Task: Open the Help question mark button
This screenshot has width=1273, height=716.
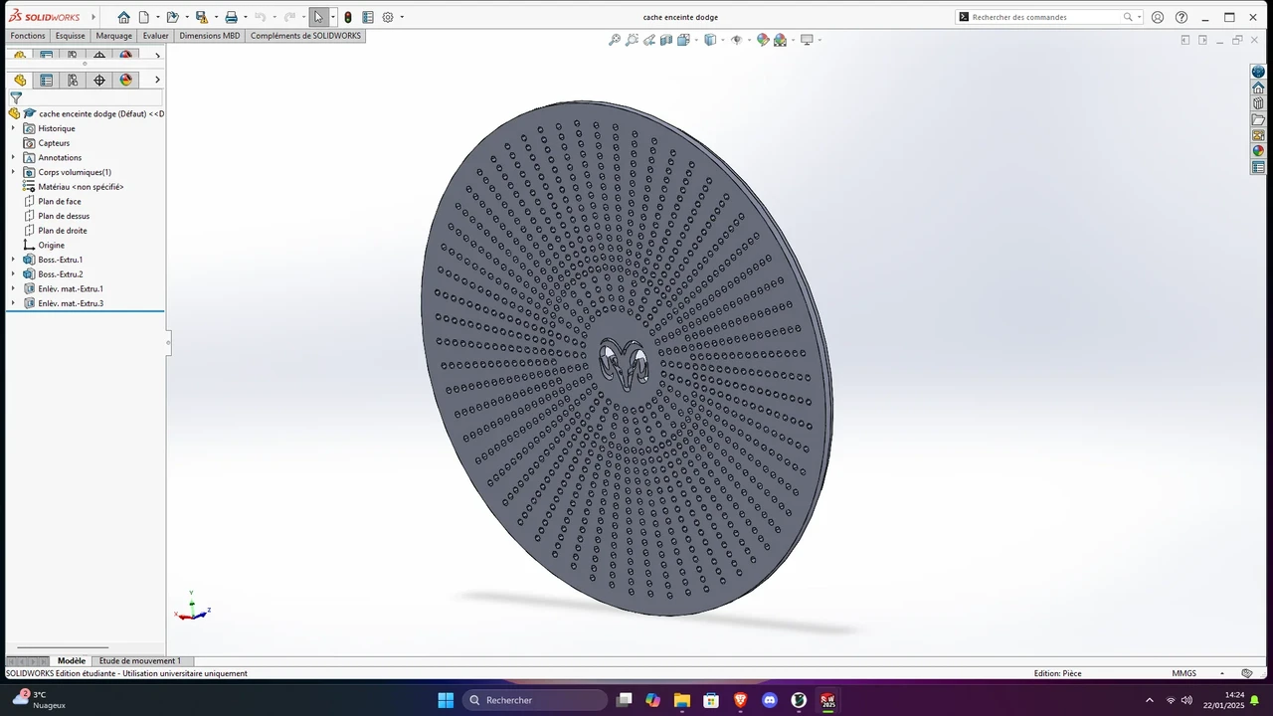Action: click(x=1182, y=17)
